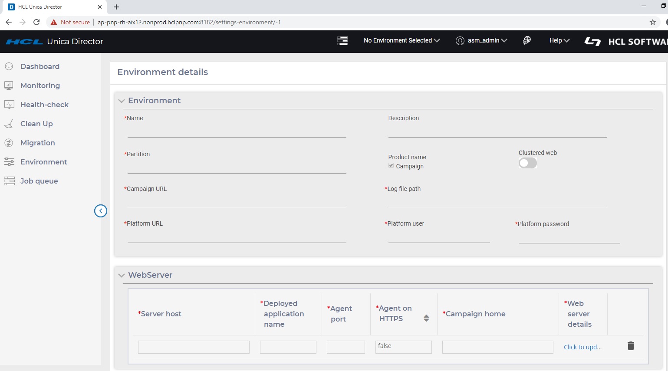This screenshot has width=668, height=371.
Task: Open the asm_admin user dropdown
Action: pos(481,40)
